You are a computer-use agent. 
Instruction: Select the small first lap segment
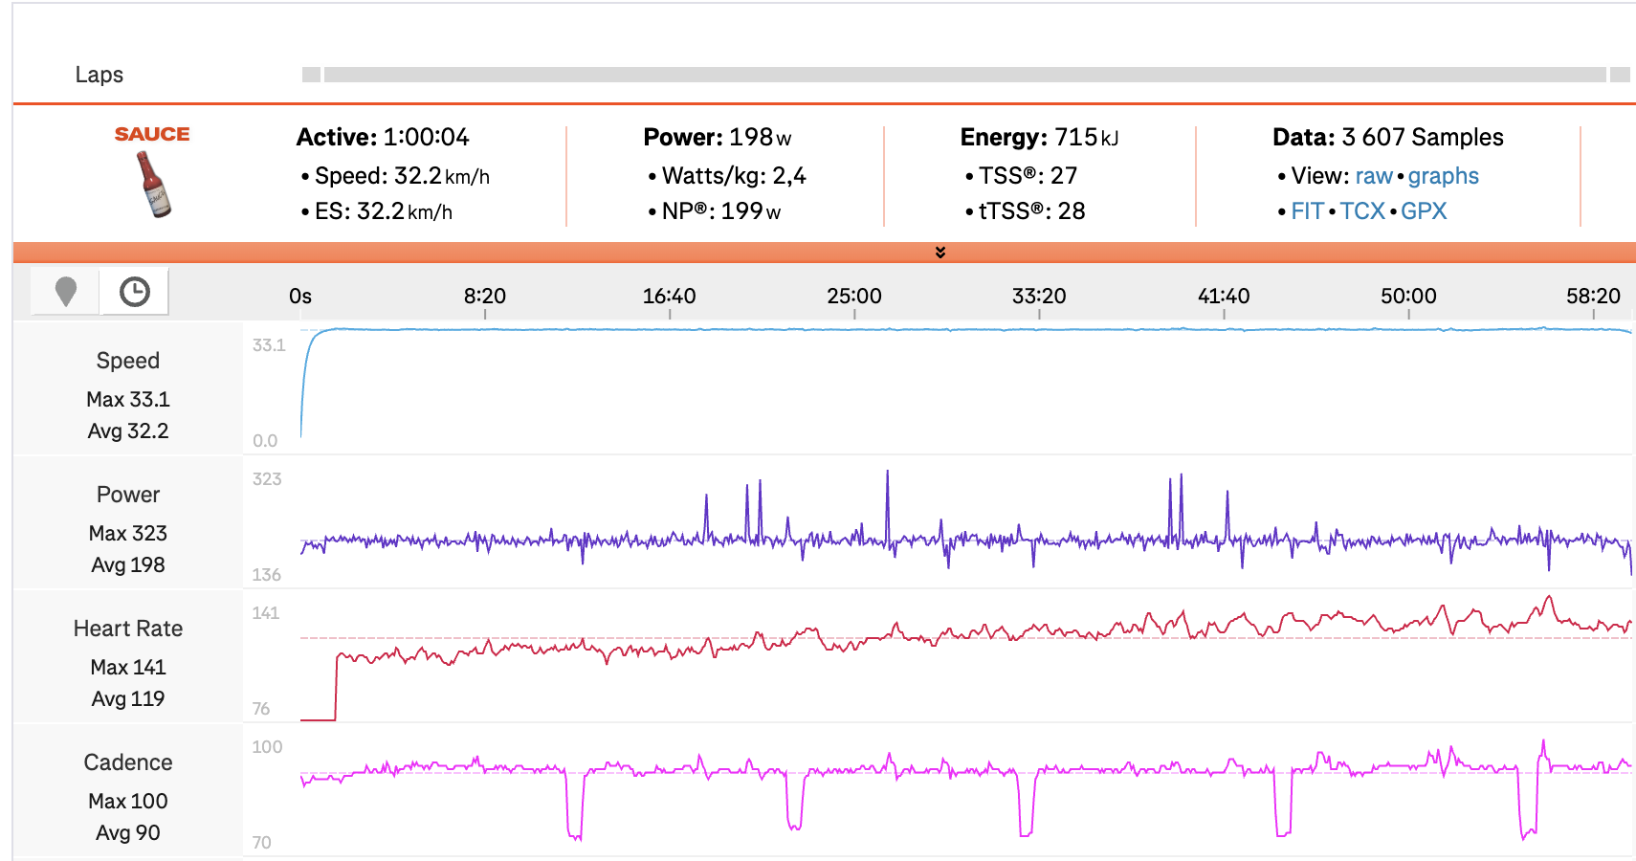(x=311, y=75)
